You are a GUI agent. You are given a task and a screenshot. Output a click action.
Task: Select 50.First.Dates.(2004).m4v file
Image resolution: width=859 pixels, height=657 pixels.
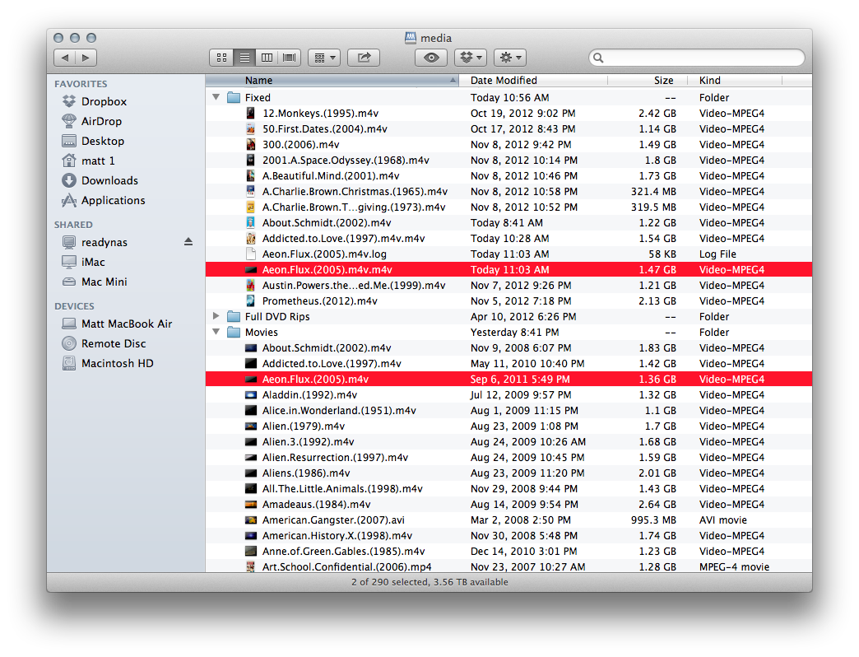point(509,128)
